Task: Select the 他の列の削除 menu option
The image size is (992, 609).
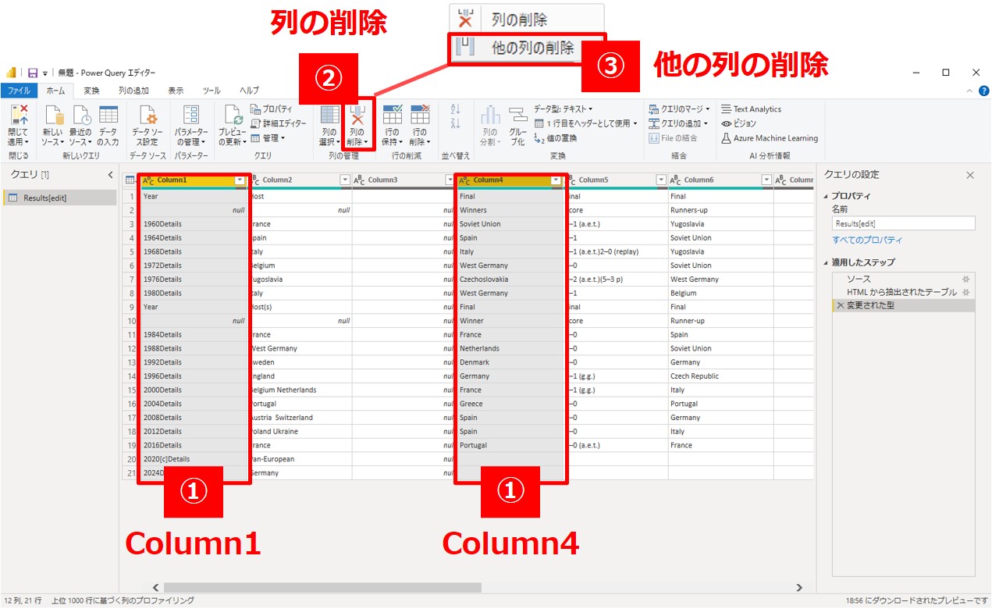Action: click(x=532, y=48)
